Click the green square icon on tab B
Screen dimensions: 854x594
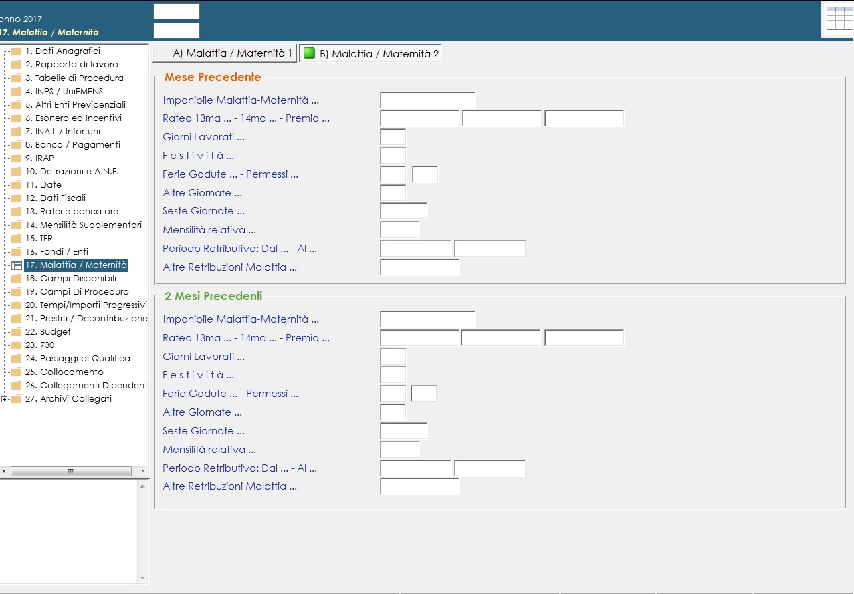[x=309, y=53]
